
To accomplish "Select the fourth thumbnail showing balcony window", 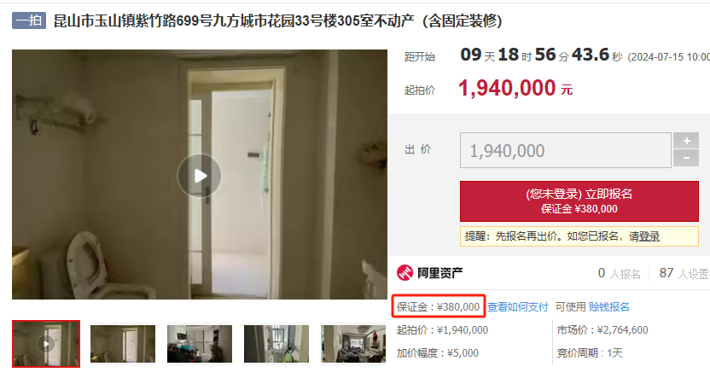I will [276, 344].
